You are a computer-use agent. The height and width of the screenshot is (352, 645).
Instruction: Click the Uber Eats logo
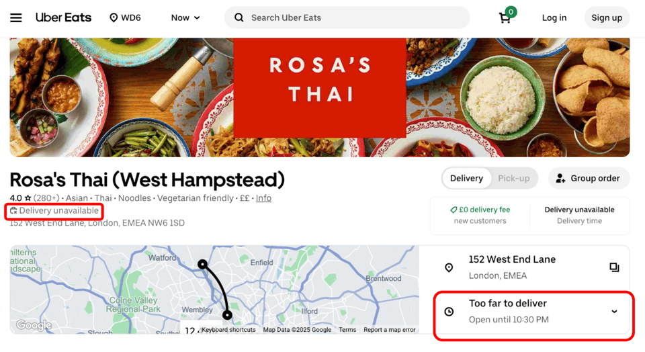point(63,17)
